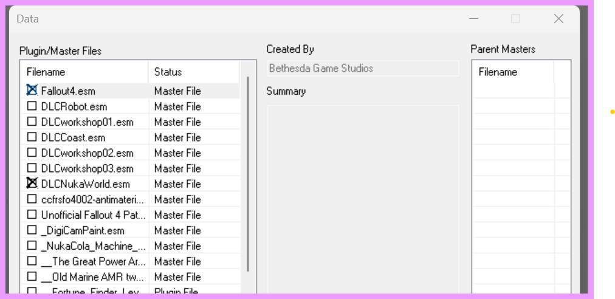The width and height of the screenshot is (615, 299).
Task: Click the plugin list vertical scrollbar
Action: (248, 174)
